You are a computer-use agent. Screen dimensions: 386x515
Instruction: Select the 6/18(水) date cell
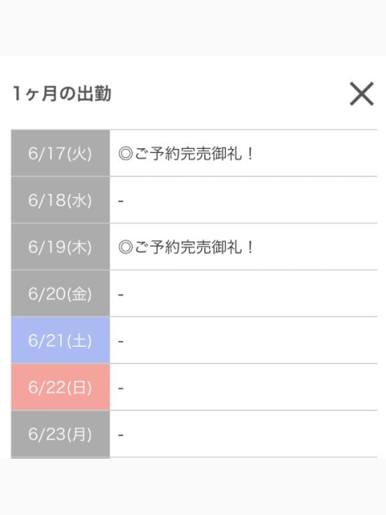[60, 200]
